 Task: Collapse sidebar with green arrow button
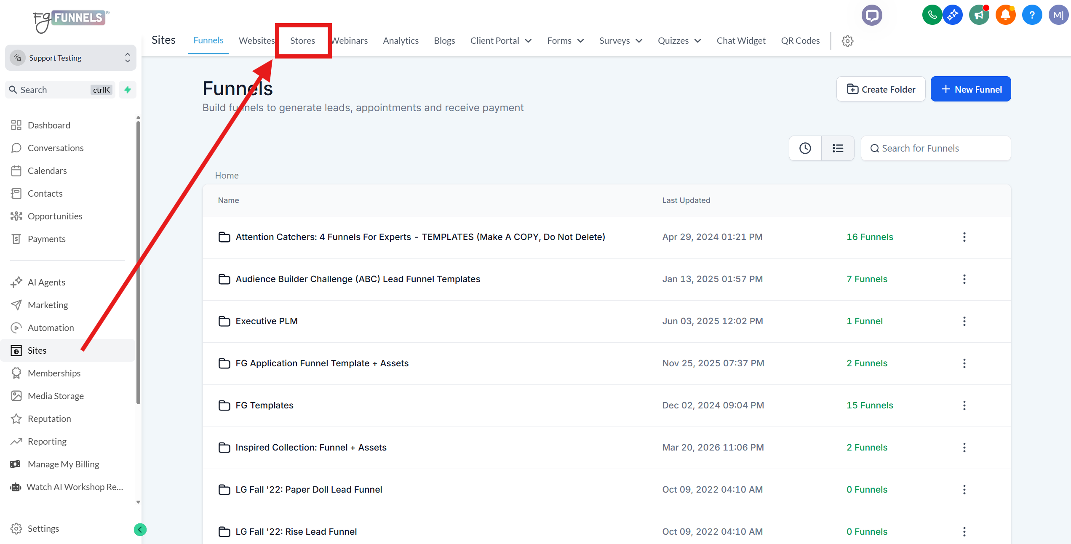140,529
